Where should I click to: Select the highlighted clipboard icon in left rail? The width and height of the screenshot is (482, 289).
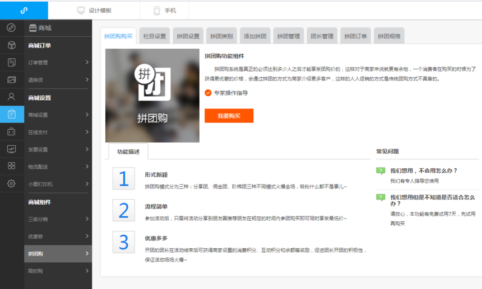(11, 114)
